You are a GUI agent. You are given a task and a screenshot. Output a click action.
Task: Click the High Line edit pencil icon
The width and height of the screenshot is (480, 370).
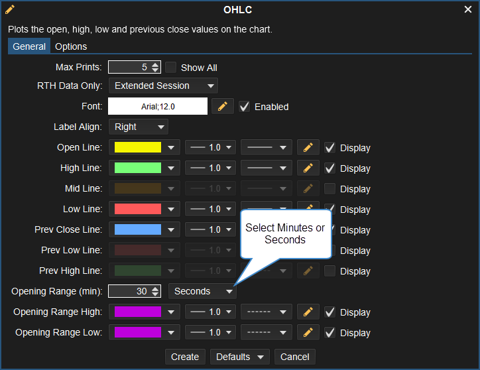[308, 168]
